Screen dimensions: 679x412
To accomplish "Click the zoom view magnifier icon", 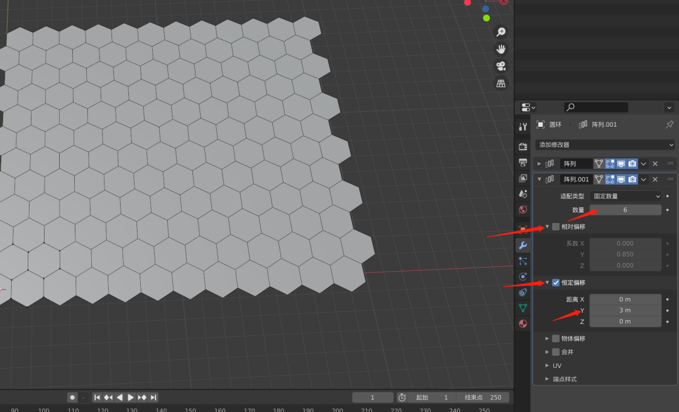I will [501, 32].
